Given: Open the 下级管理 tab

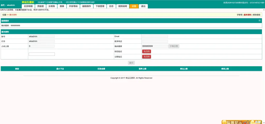Looking at the screenshot, I should 100,6.
